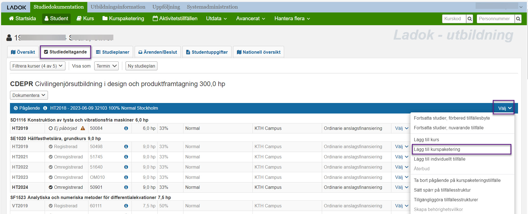Click the Kurskod search magnifier icon

tap(470, 19)
